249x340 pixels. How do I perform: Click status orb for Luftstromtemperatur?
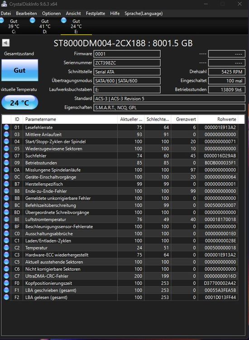[6, 219]
